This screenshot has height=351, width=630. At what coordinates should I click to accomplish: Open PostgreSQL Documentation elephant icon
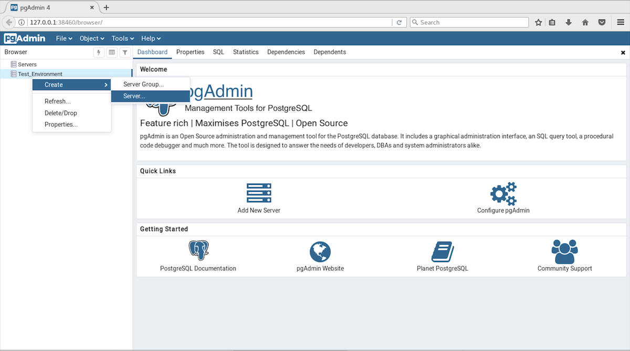[x=198, y=251]
